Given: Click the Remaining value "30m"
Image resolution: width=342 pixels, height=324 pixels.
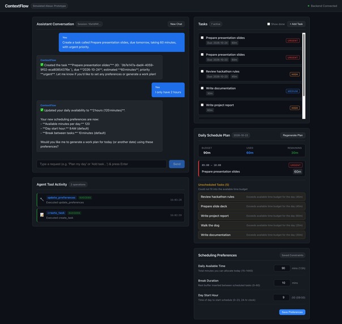Looking at the screenshot, I should 294,153.
